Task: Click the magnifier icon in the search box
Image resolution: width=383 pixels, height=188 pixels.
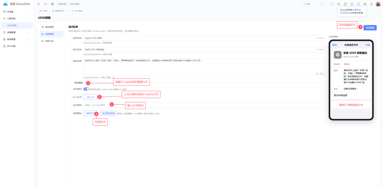Action: [x=305, y=4]
